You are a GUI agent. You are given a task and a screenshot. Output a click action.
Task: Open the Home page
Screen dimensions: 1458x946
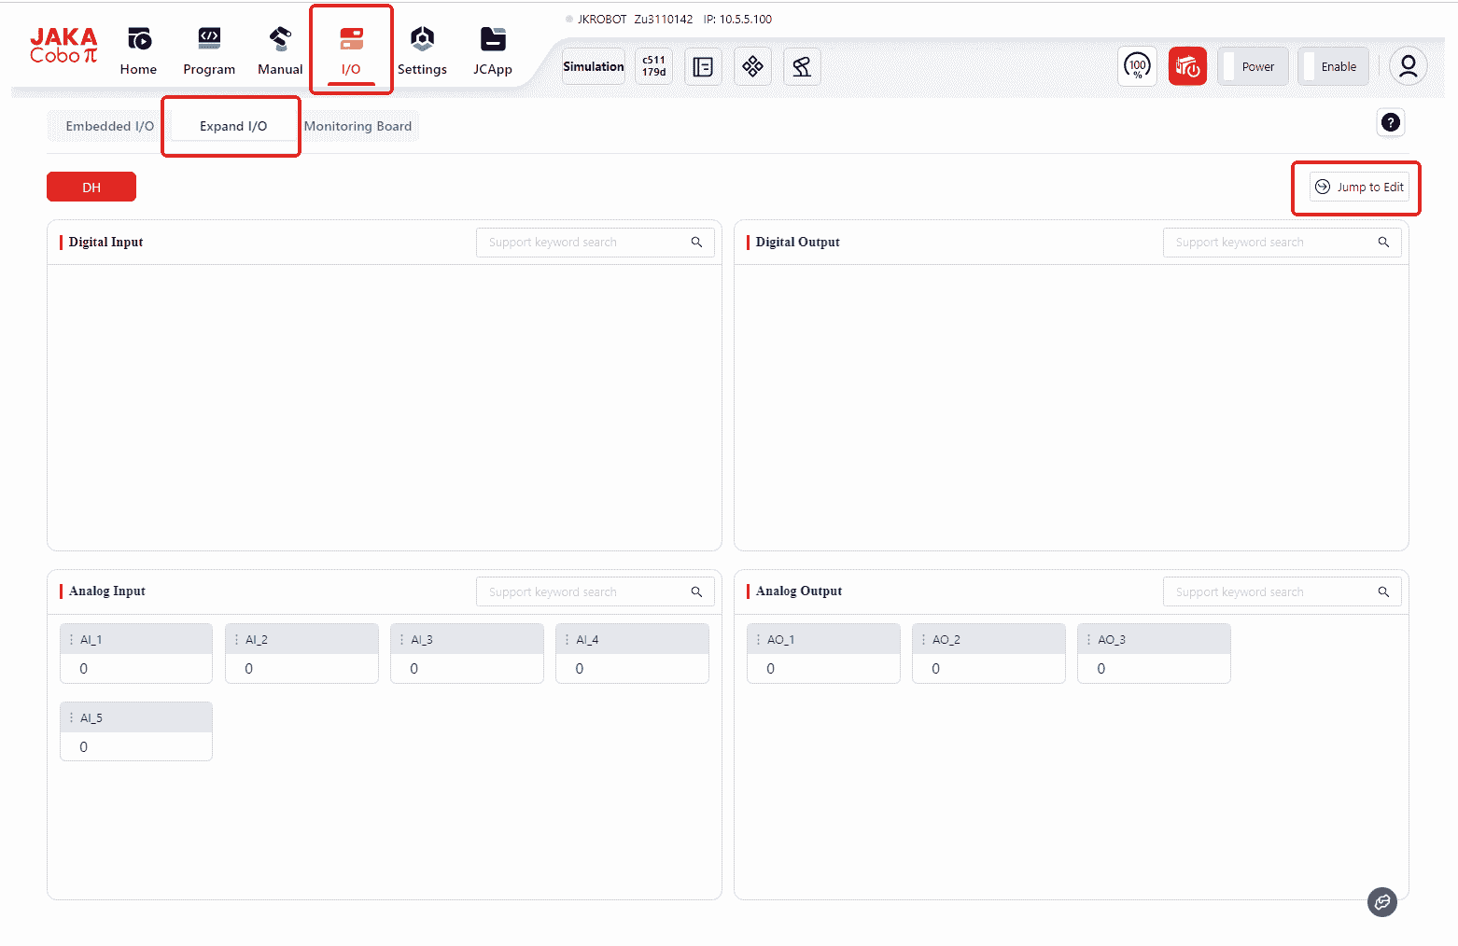point(138,50)
